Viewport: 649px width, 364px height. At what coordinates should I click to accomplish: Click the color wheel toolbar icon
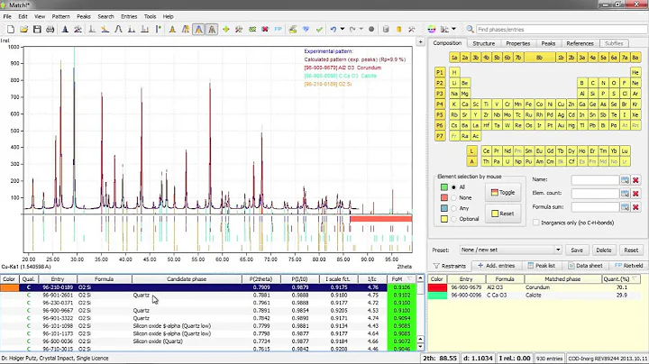coord(432,30)
